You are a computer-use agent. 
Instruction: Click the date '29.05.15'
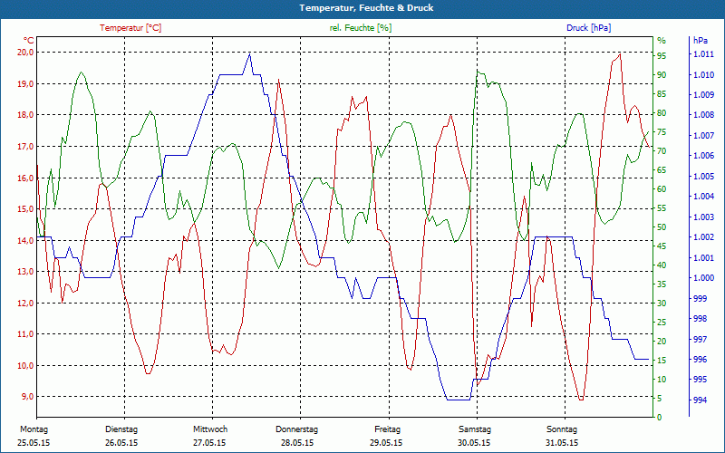pyautogui.click(x=386, y=443)
